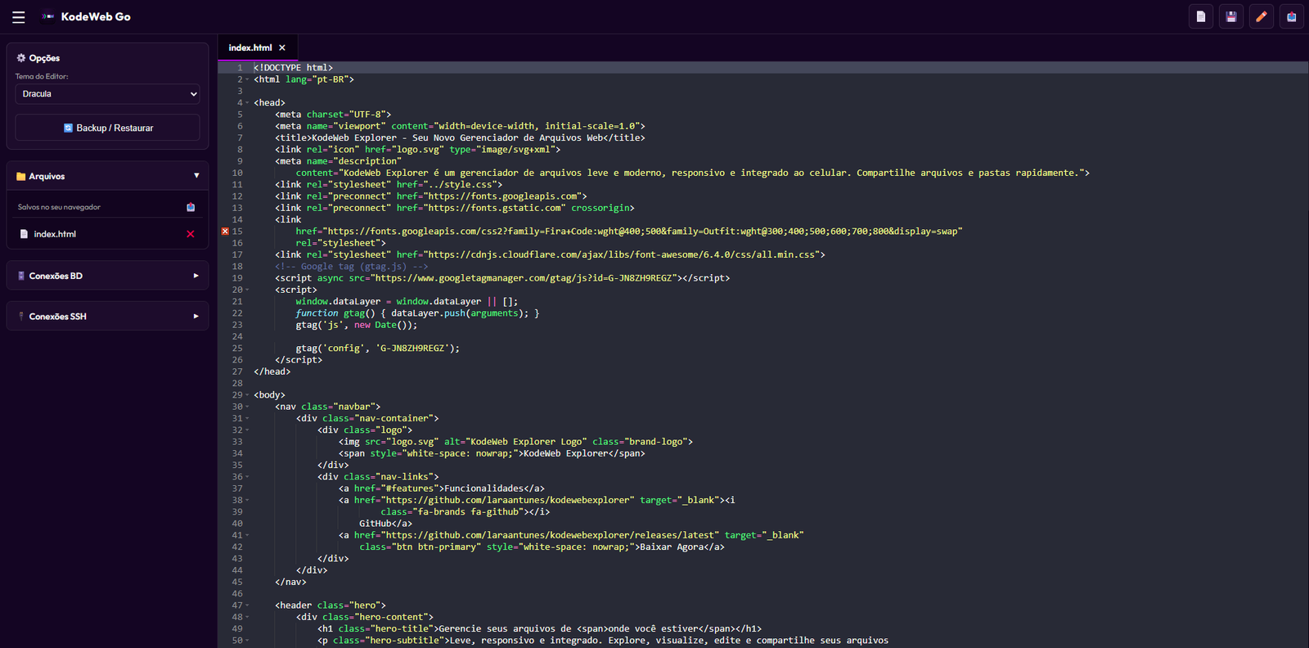1309x648 pixels.
Task: Click line number 33 in the gutter
Action: pyautogui.click(x=237, y=442)
